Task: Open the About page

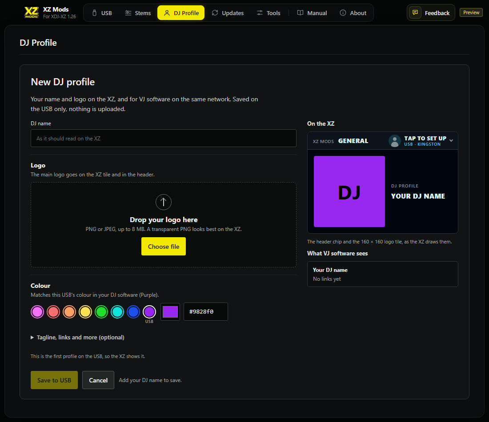Action: click(x=353, y=13)
